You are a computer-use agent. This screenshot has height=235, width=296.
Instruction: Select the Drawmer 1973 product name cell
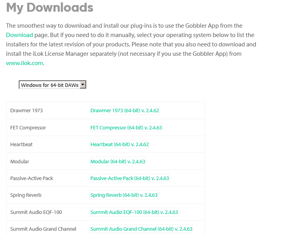26,111
